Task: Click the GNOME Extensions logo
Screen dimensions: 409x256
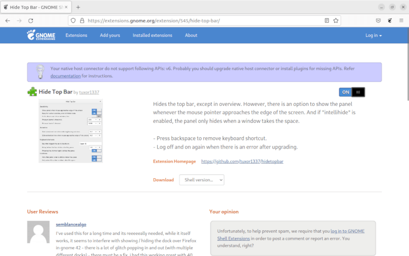Action: 41,35
